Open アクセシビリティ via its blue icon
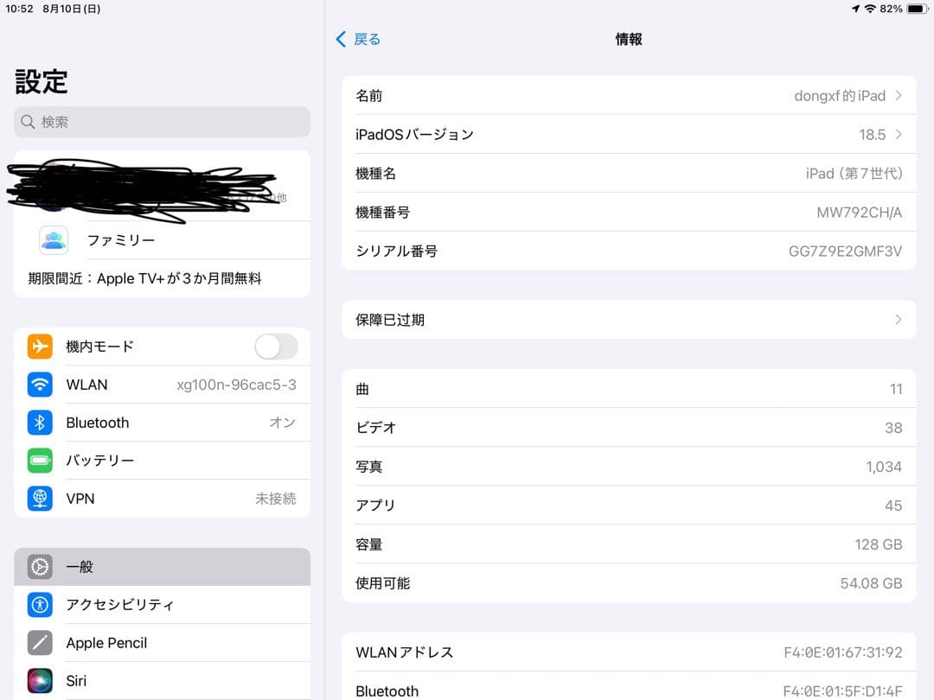This screenshot has height=700, width=934. [40, 605]
